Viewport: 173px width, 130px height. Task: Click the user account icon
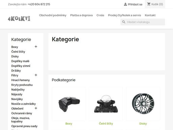point(125,4)
